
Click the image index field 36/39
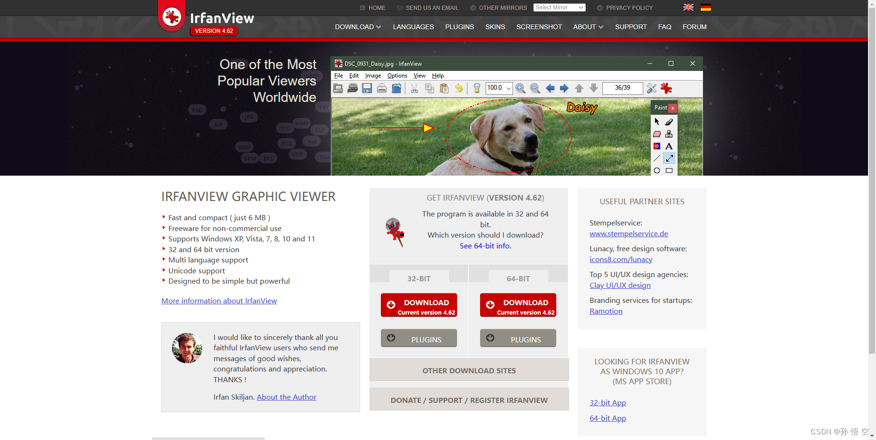click(623, 88)
